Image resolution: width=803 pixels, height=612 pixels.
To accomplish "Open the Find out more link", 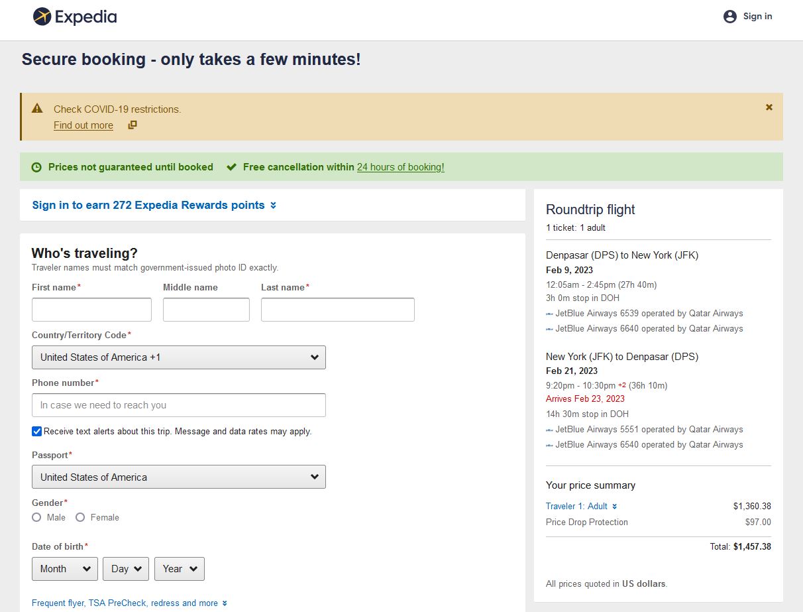I will click(83, 125).
